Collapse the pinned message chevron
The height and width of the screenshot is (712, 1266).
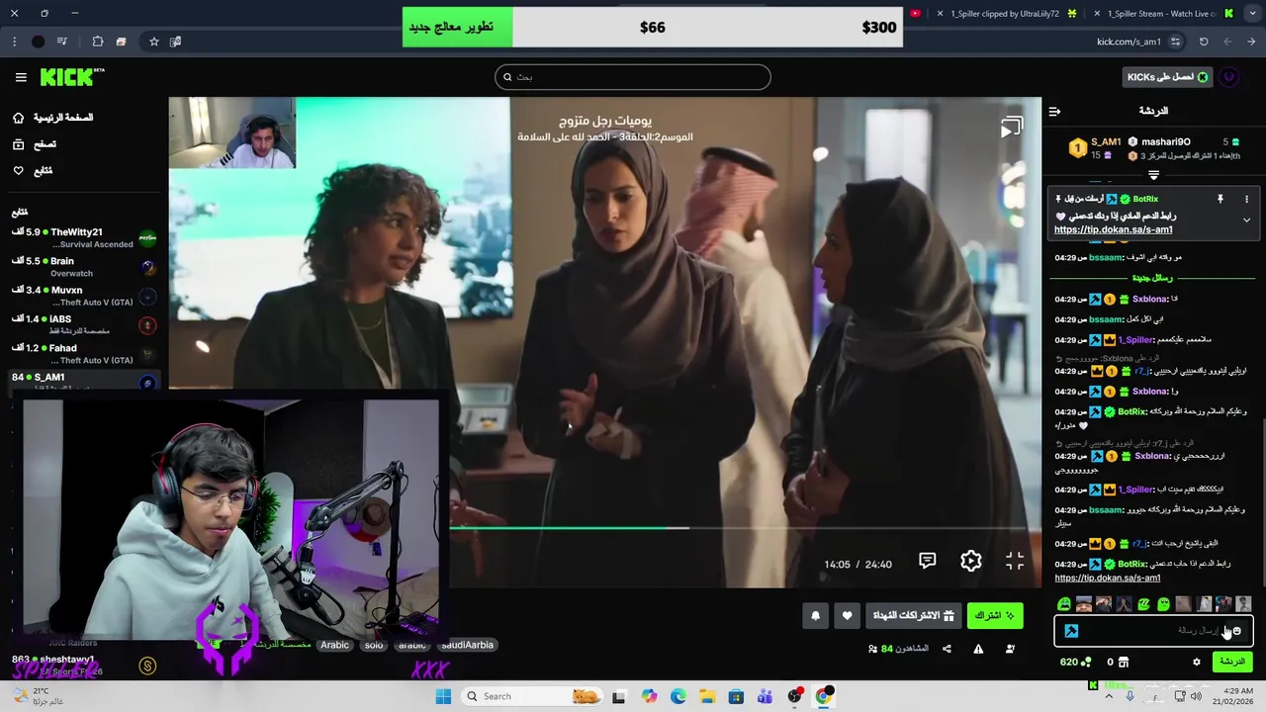pyautogui.click(x=1246, y=221)
